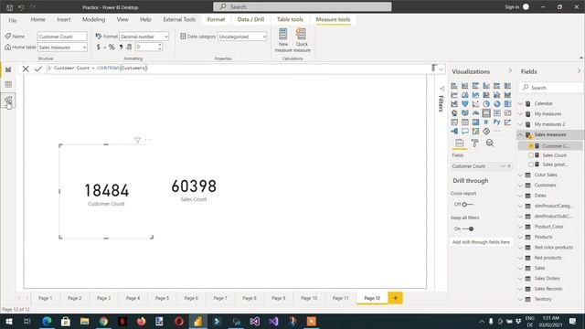Switch to the Page 11 tab
585x329 pixels.
click(340, 298)
